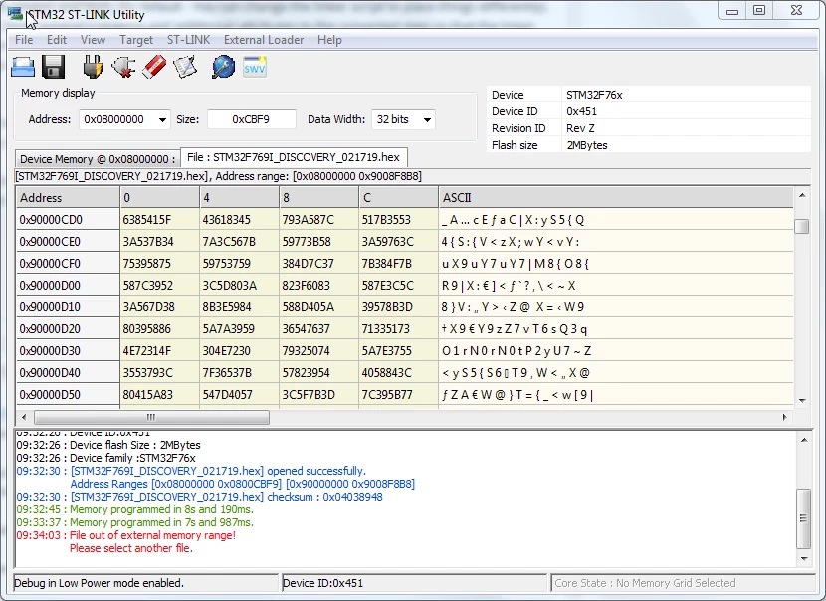The width and height of the screenshot is (826, 601).
Task: Open the SWV viewer icon
Action: click(255, 67)
